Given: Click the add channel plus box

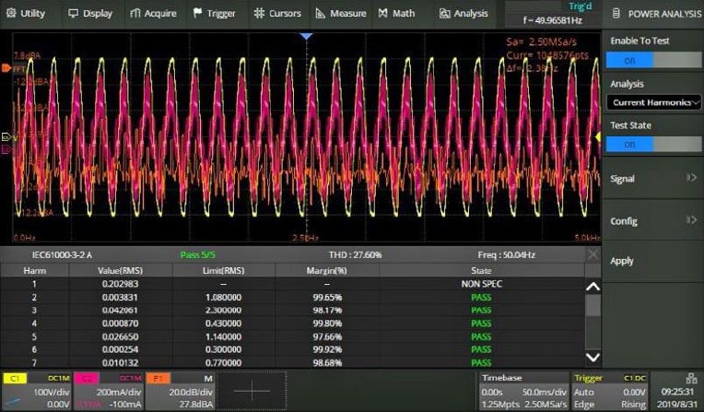Looking at the screenshot, I should [252, 391].
